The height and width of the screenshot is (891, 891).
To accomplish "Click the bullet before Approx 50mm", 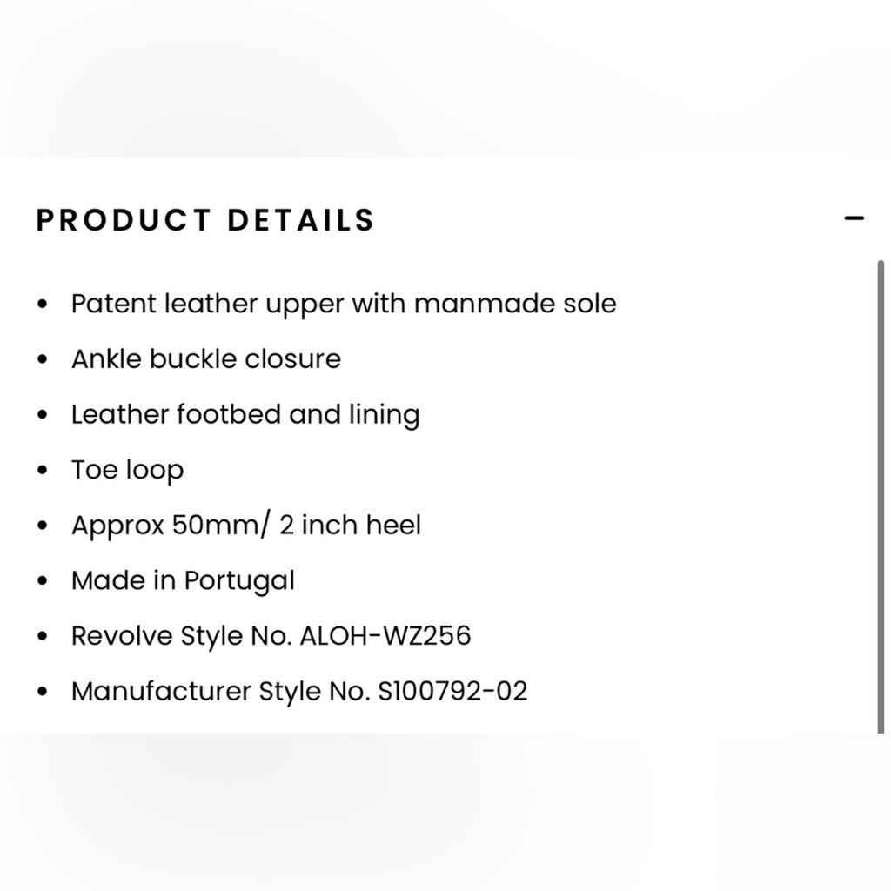I will point(42,526).
